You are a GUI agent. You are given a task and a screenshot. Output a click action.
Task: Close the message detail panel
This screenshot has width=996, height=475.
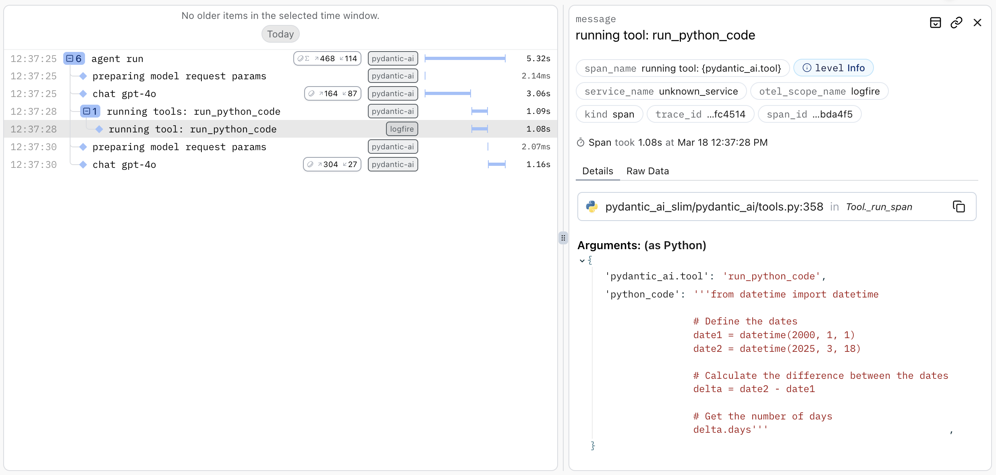(x=978, y=23)
